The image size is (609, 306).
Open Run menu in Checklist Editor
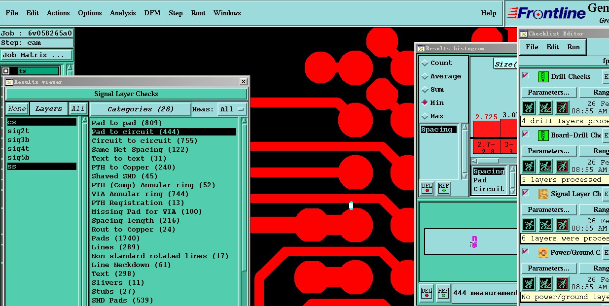pos(573,47)
